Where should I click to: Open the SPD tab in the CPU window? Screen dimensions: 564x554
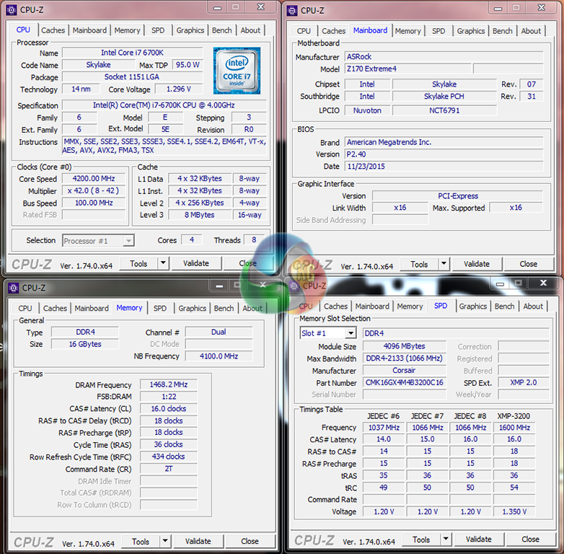158,30
